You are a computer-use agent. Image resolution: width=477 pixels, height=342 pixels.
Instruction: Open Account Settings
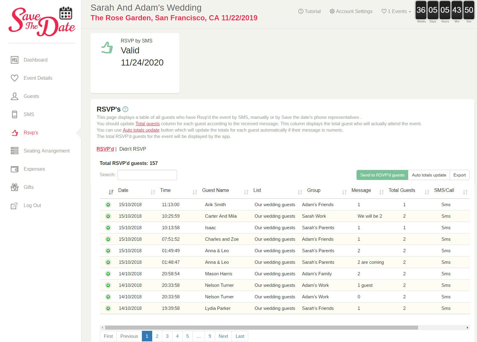[x=351, y=11]
